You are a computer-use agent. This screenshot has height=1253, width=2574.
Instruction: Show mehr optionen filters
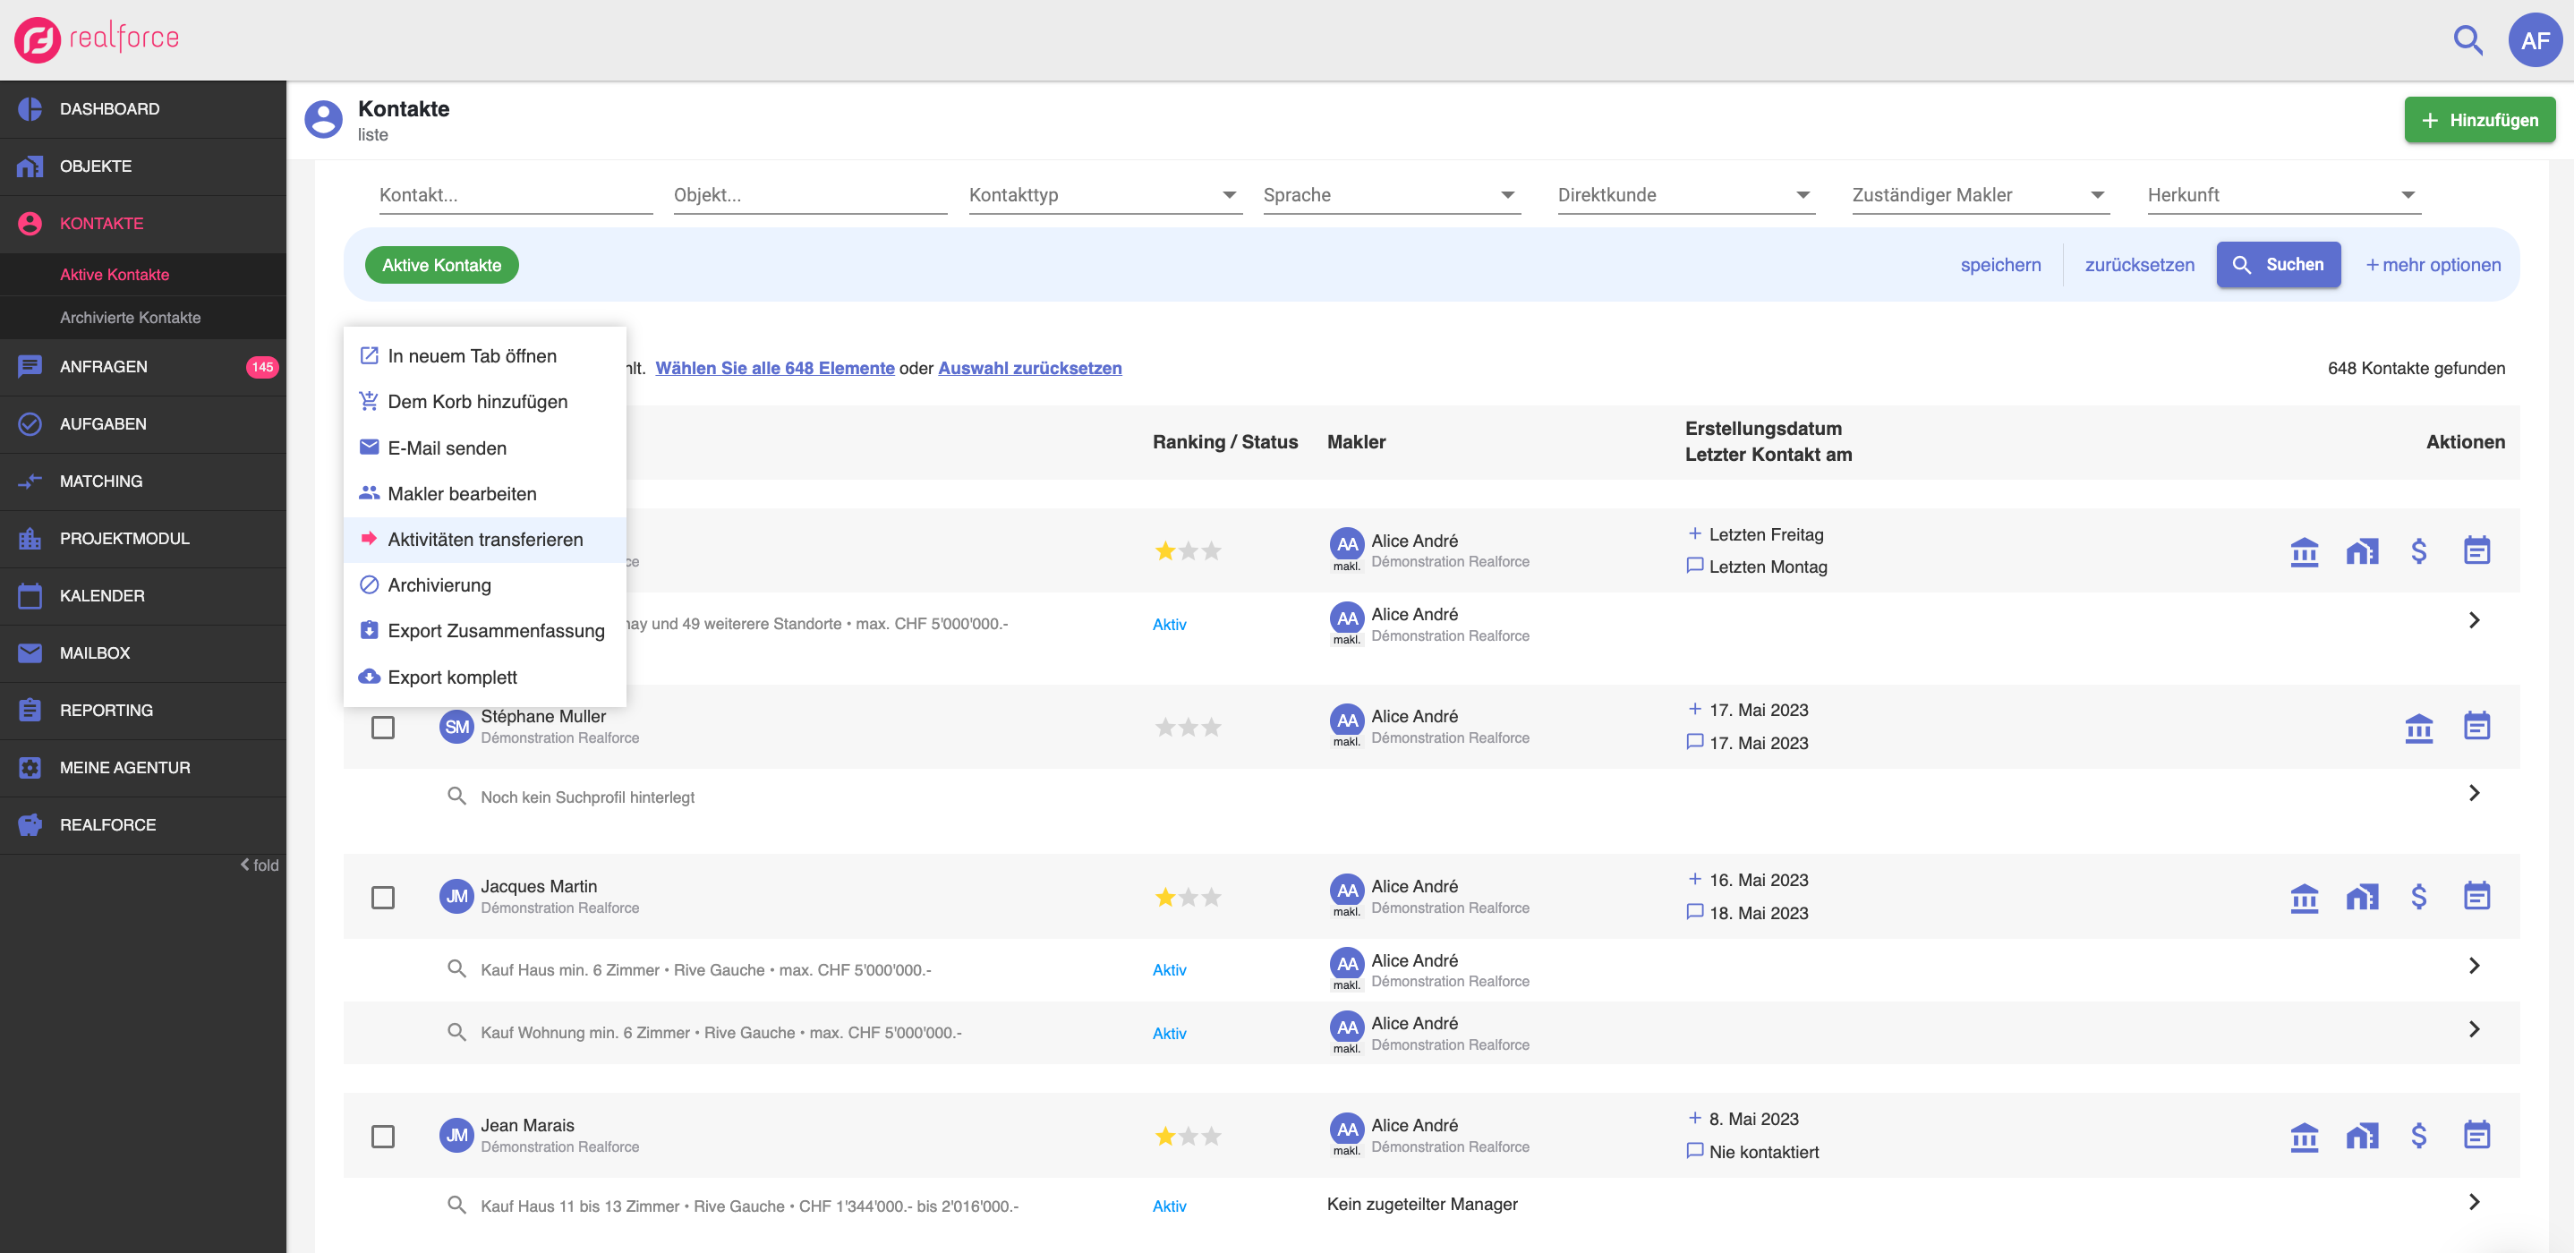point(2432,265)
